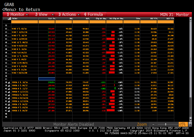Screen dimensions: 194x137
Task: Select ticker VENZ 7 ¾ 10/19
Action: (19, 36)
